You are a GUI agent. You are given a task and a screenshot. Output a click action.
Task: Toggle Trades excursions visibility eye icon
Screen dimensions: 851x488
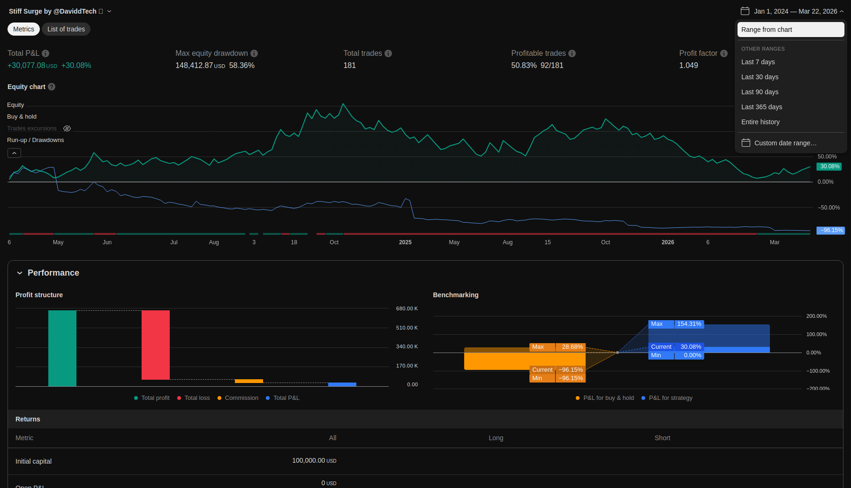point(67,128)
